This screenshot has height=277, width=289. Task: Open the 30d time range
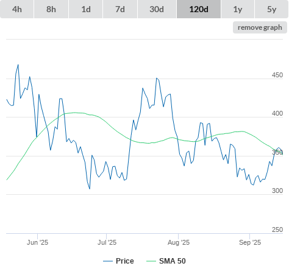[x=157, y=9]
